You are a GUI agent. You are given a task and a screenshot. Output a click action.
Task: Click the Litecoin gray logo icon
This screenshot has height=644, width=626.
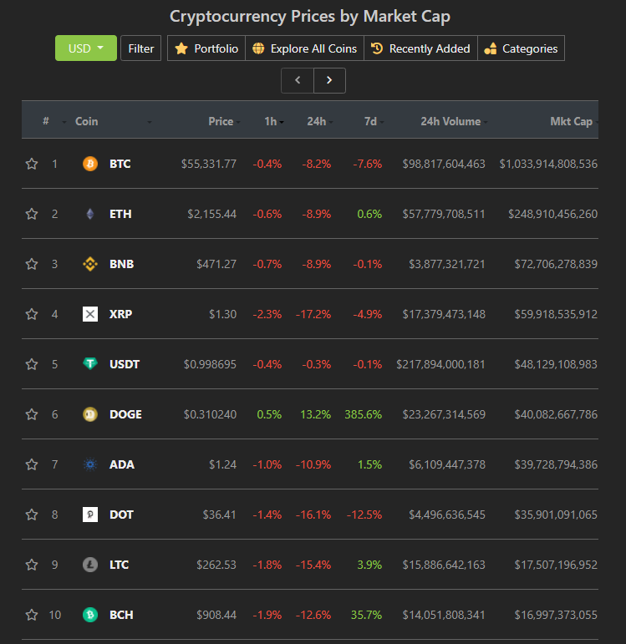[x=90, y=565]
